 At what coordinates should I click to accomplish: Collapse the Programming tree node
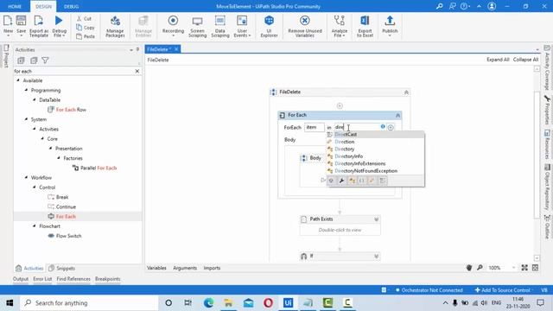point(26,90)
